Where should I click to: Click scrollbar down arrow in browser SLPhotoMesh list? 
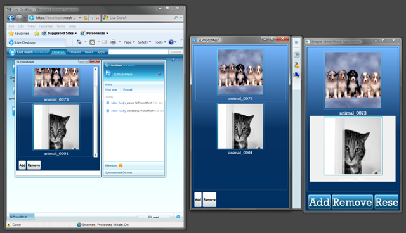[96, 154]
